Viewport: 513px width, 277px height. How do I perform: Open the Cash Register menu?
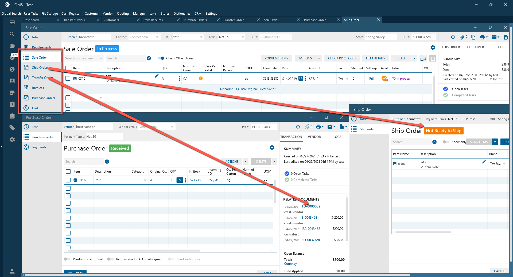(x=71, y=14)
